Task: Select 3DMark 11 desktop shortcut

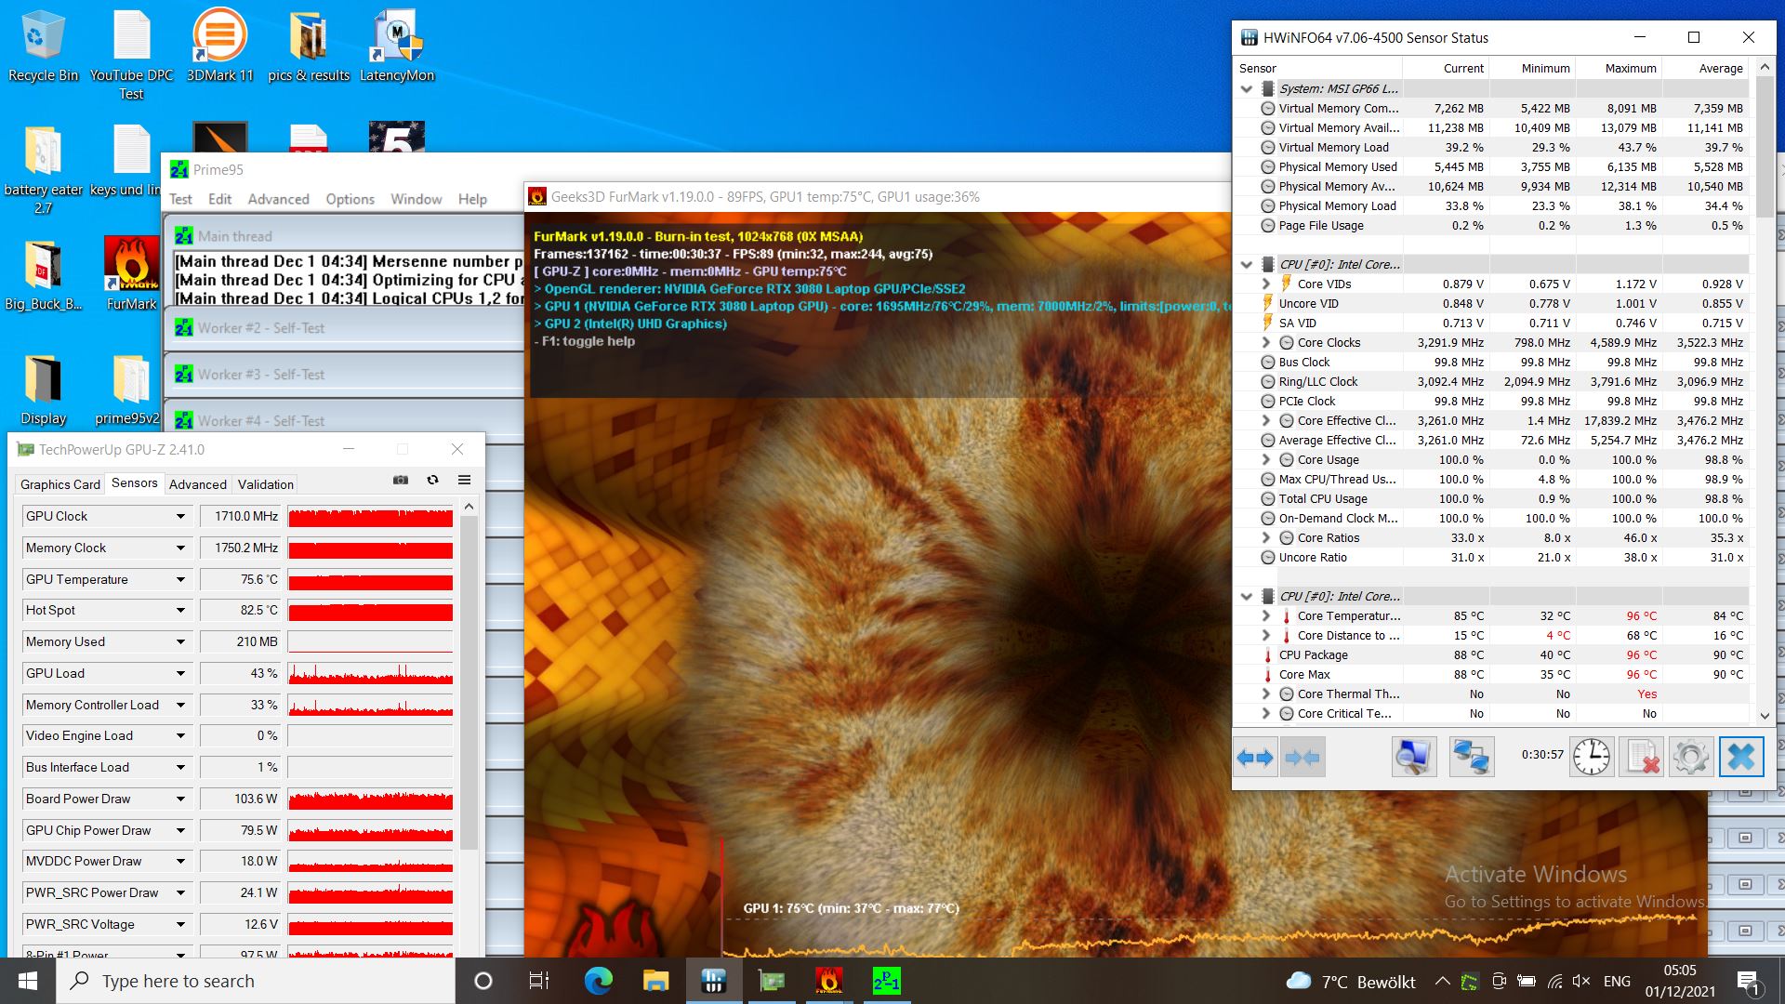Action: tap(219, 46)
